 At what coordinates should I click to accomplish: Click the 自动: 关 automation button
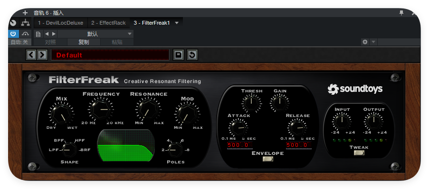[19, 42]
